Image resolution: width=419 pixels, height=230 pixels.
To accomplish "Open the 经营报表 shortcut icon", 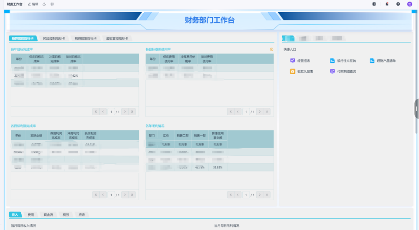I will click(293, 61).
